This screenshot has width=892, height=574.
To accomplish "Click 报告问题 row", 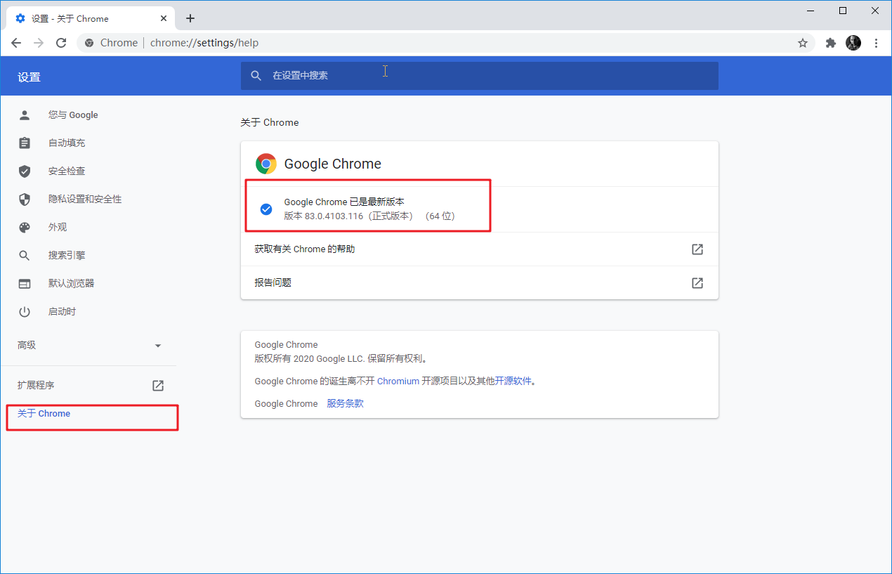I will pyautogui.click(x=479, y=282).
